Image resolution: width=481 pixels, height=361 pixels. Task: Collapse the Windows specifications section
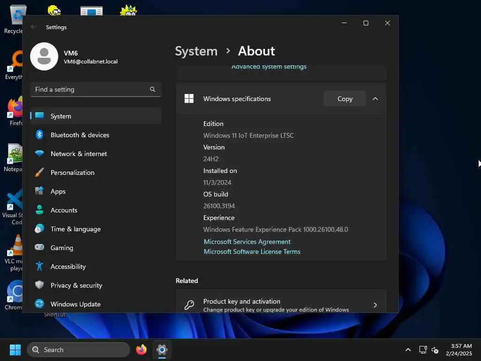pyautogui.click(x=375, y=99)
